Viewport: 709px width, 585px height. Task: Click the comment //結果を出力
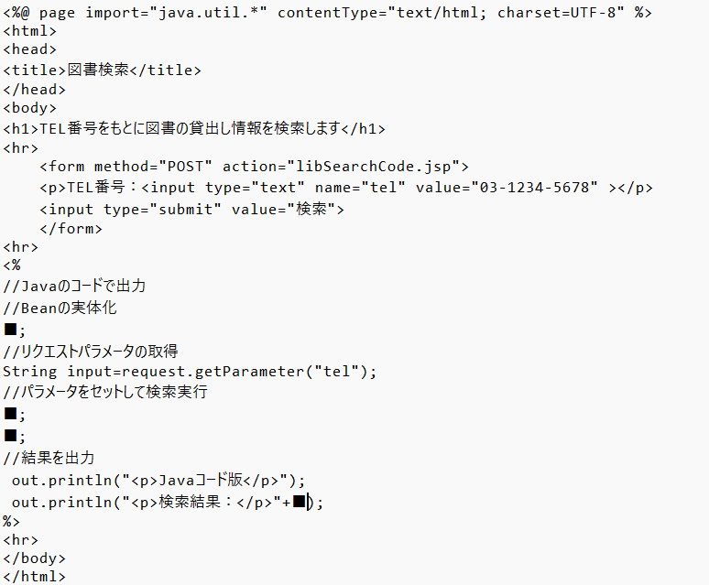click(49, 458)
